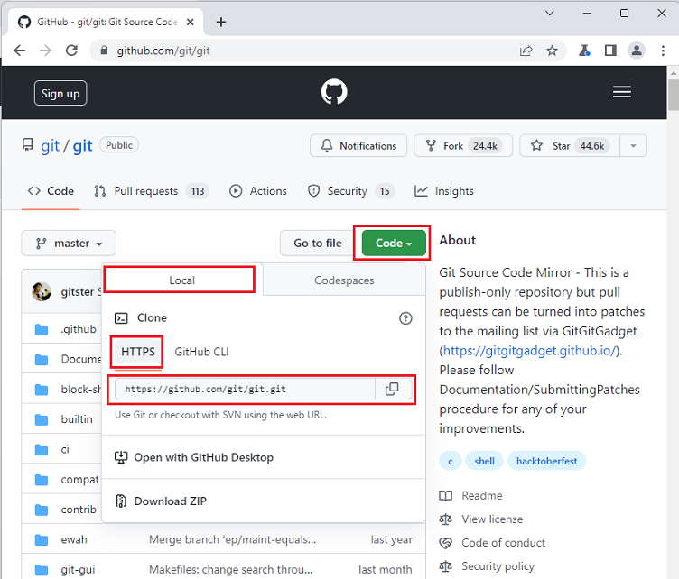The height and width of the screenshot is (579, 679).
Task: Click the repository icon beside git/git
Action: click(28, 145)
